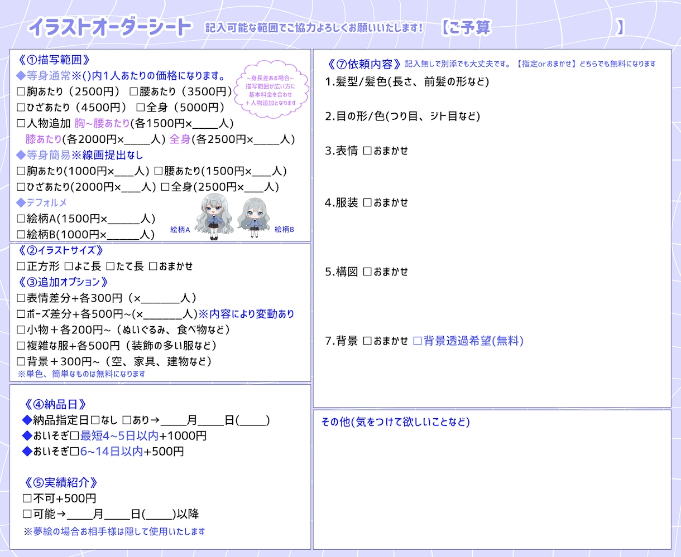Enable 複雑な服+各500円 option
This screenshot has height=557, width=681.
[x=21, y=346]
